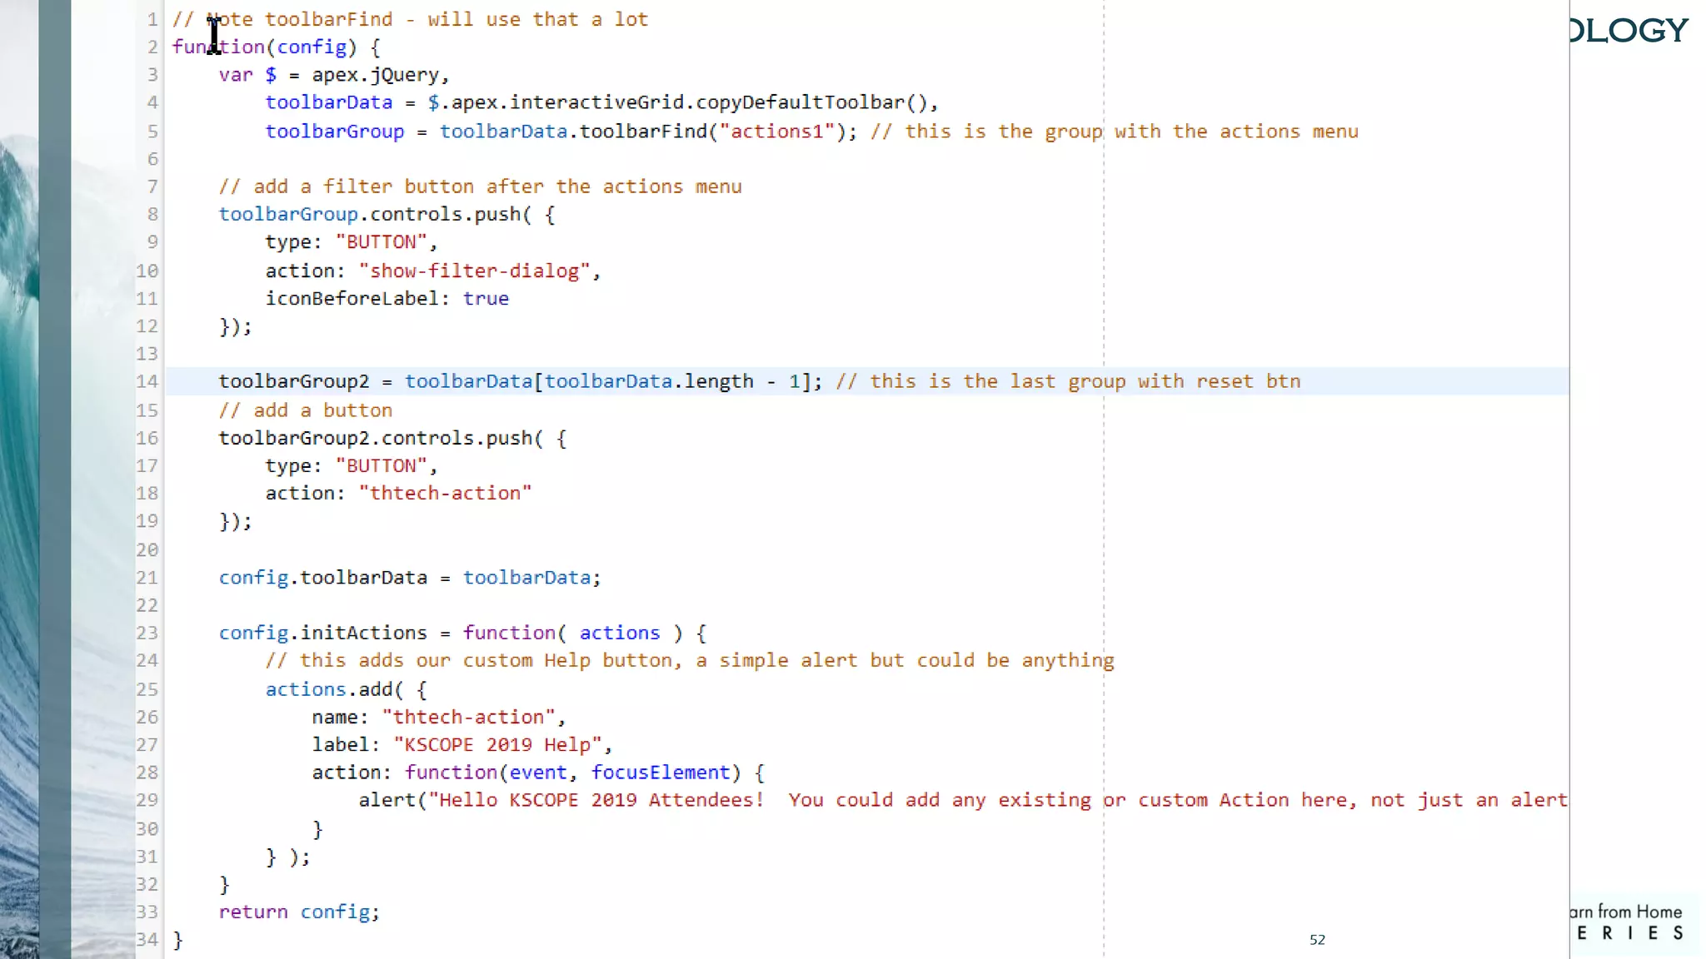The image size is (1706, 959).
Task: Click line number 23 in the gutter
Action: click(x=147, y=633)
